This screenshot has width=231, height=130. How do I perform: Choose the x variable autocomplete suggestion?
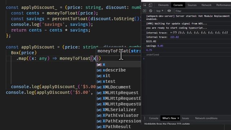tap(118, 65)
